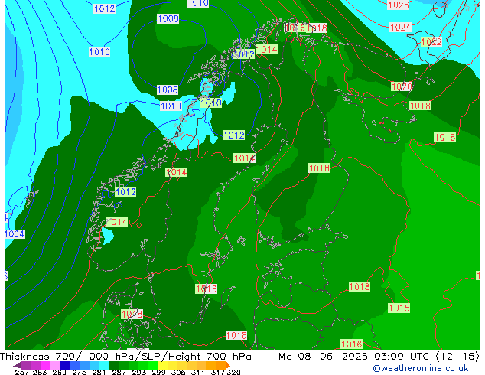Click the legend value 311
Image resolution: width=485 pixels, height=375 pixels.
198,372
